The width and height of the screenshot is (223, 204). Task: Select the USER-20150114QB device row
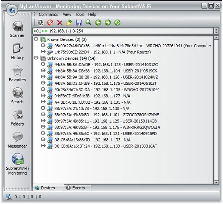click(x=106, y=121)
